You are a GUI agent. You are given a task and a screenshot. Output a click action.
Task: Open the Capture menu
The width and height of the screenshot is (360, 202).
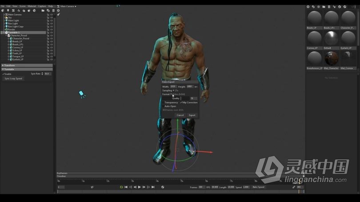coord(42,6)
